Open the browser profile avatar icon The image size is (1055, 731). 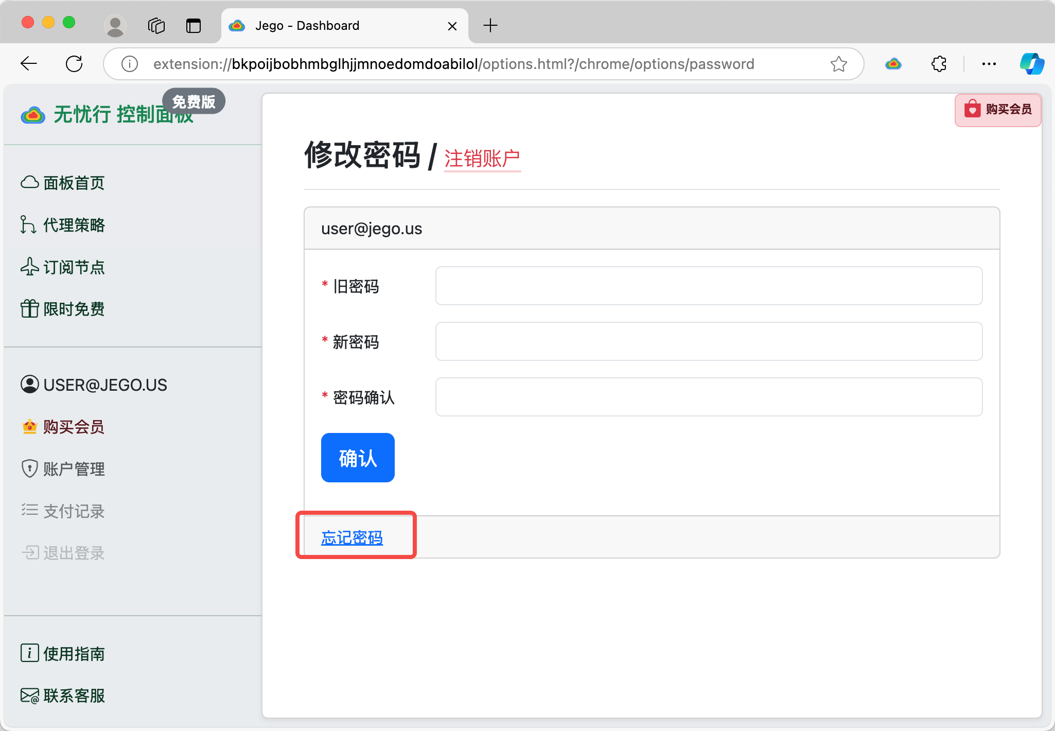point(115,25)
